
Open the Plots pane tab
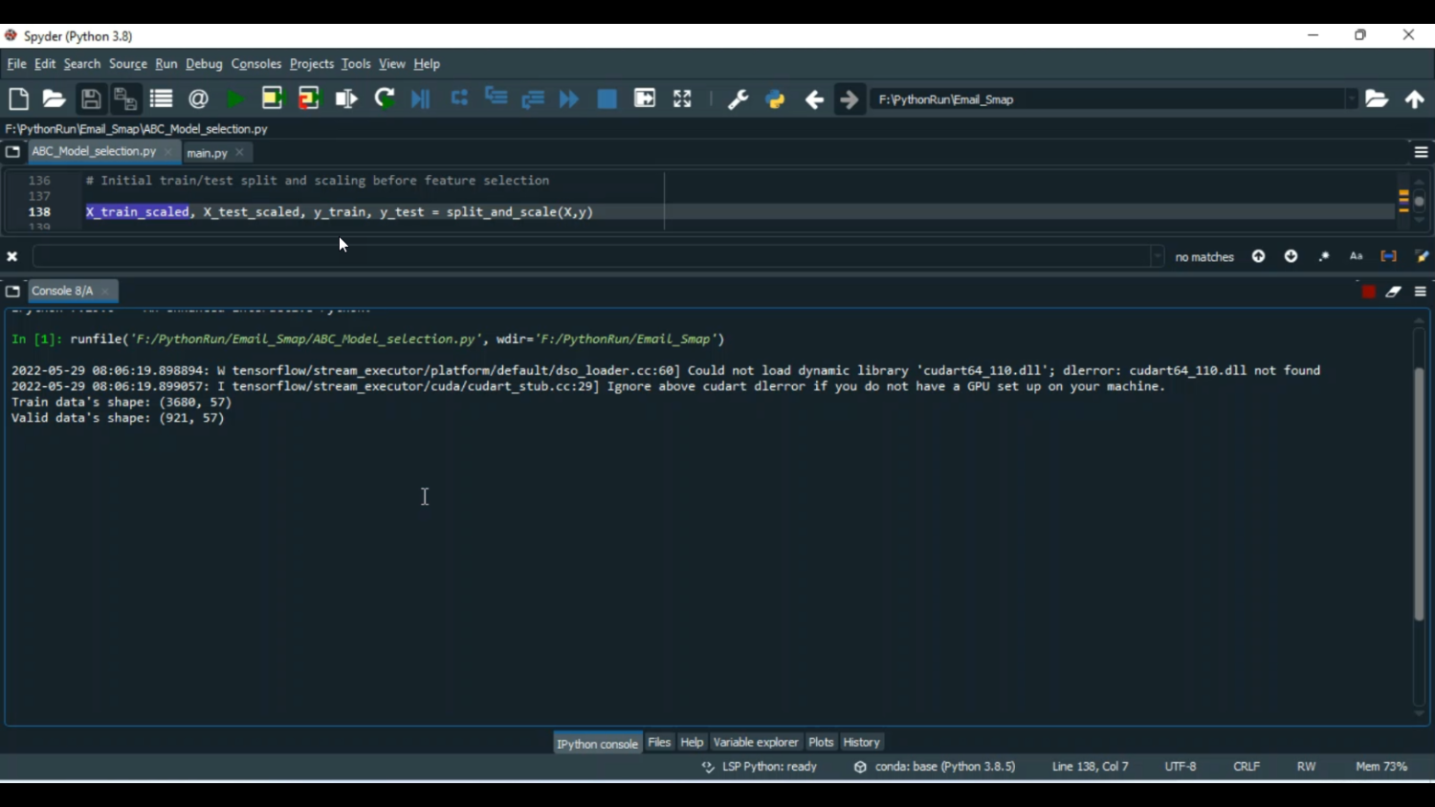821,742
